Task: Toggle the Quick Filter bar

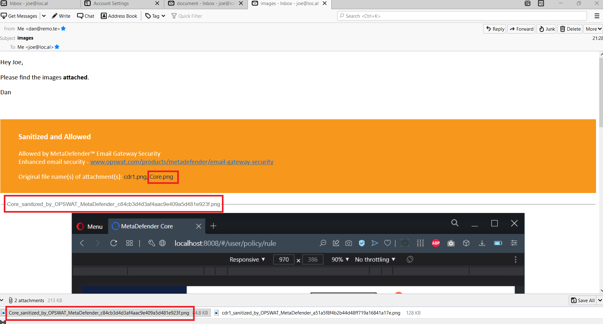Action: point(187,16)
